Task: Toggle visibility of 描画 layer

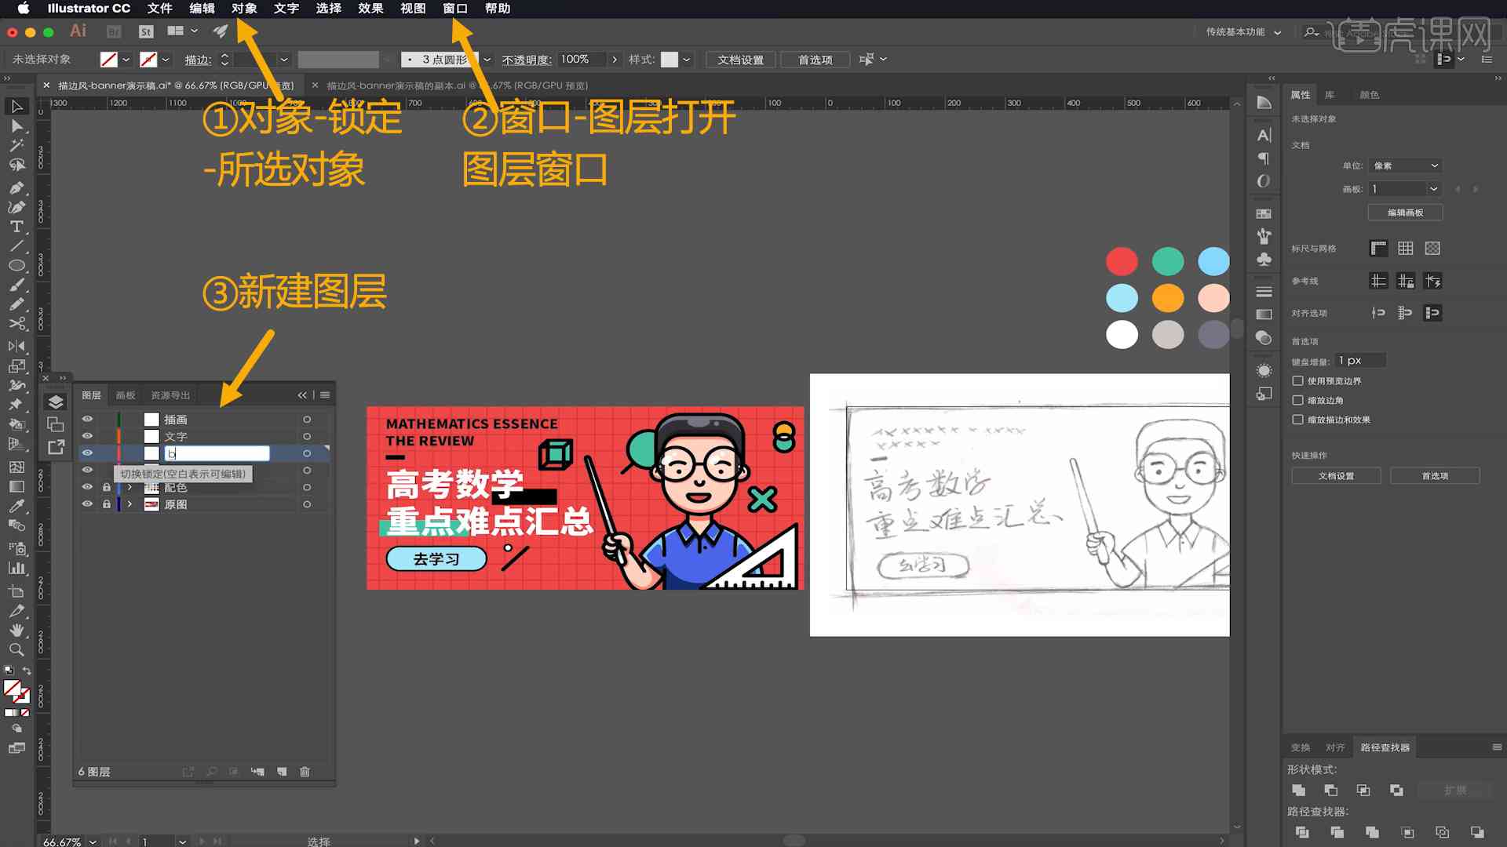Action: coord(88,419)
